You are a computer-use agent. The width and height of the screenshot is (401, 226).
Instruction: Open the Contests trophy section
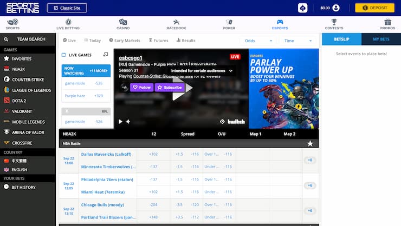click(x=334, y=24)
